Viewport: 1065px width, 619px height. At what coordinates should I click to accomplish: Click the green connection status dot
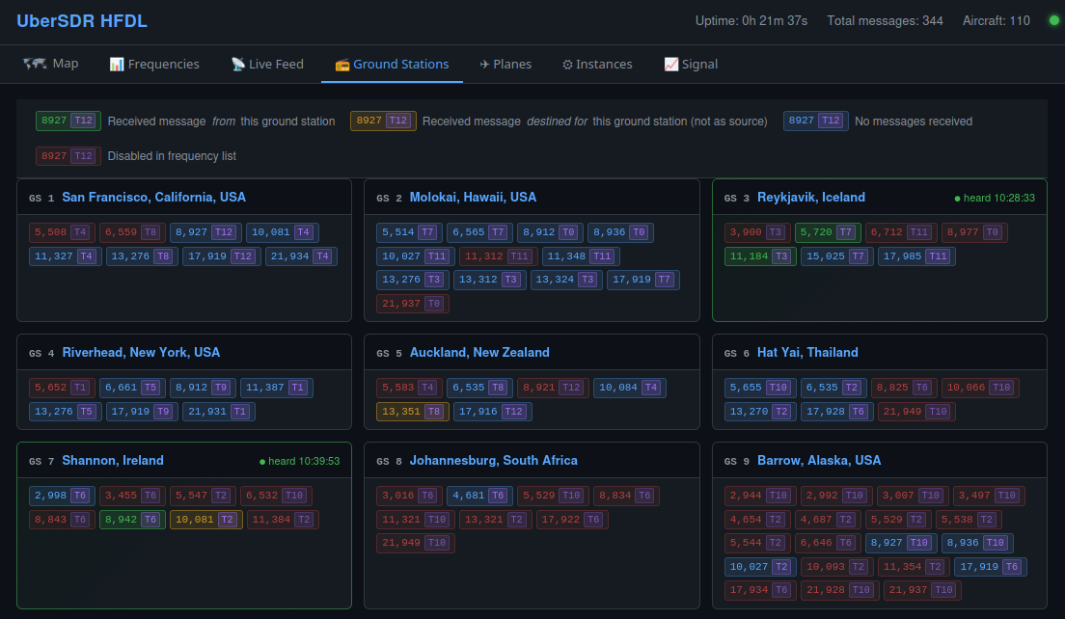point(1053,20)
